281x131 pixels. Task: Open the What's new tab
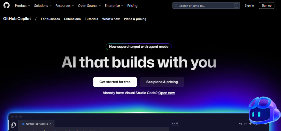(111, 19)
